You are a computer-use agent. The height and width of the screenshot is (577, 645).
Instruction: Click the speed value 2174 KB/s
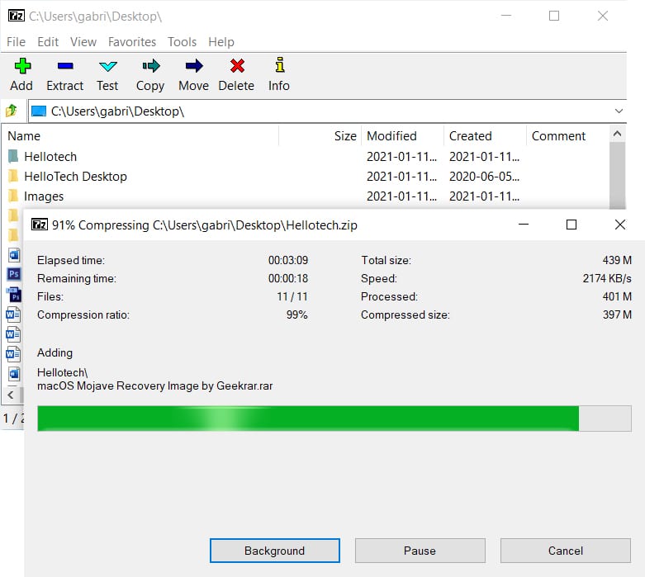tap(607, 278)
